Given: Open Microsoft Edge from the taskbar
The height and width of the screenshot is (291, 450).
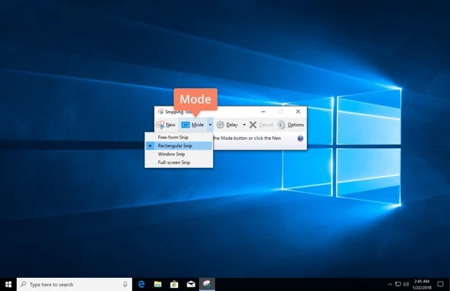Looking at the screenshot, I should point(141,284).
